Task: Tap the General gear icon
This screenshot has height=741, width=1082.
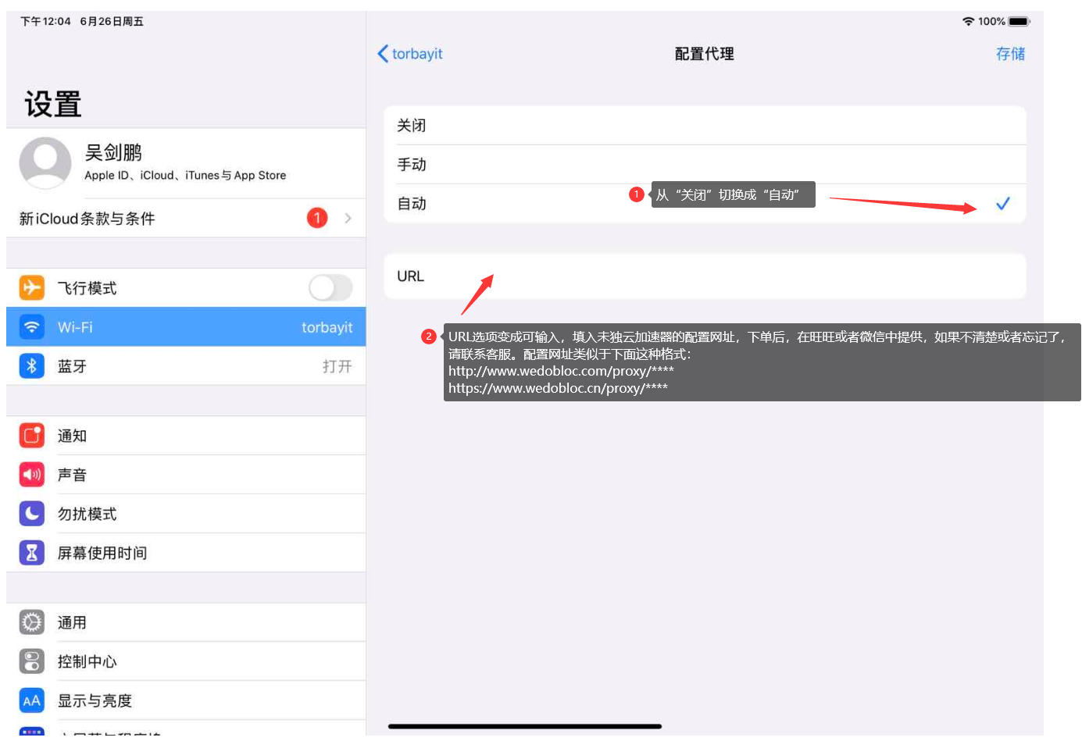Action: coord(31,622)
